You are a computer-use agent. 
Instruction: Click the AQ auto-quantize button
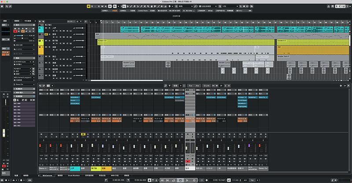pyautogui.click(x=29, y=180)
